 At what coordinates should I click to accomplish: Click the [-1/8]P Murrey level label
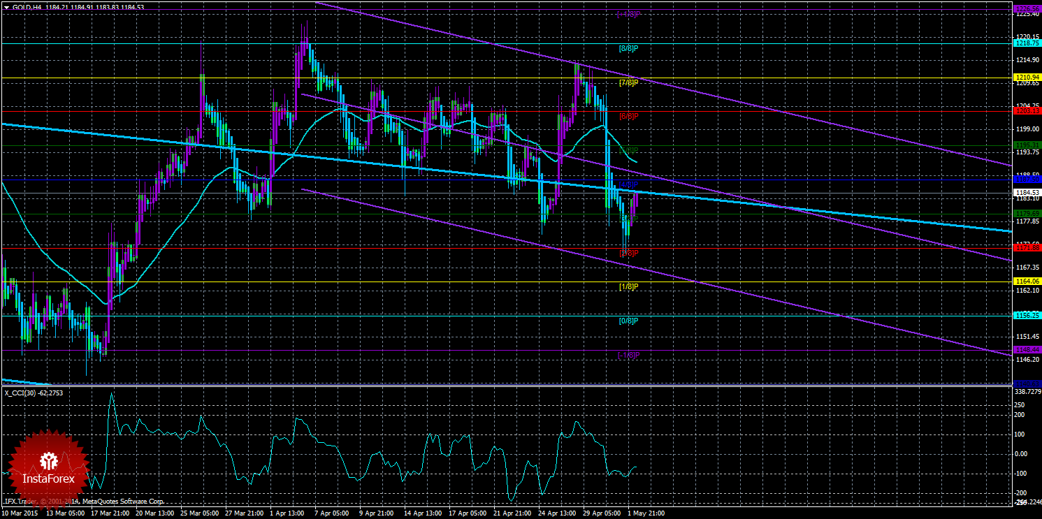point(629,355)
